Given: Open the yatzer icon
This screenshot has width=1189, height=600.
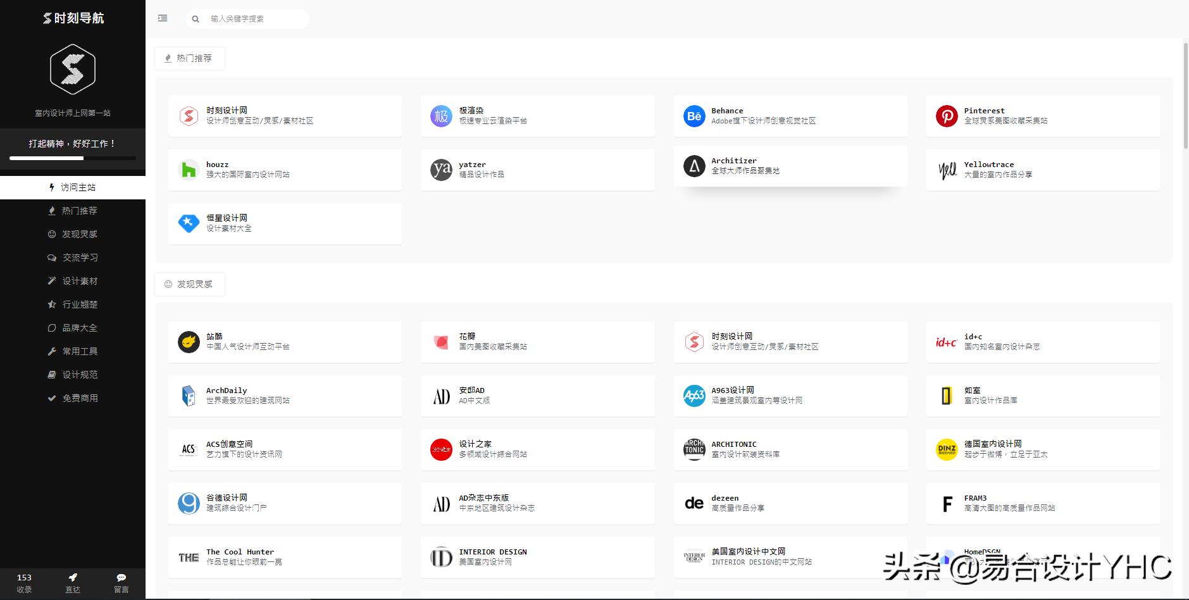Looking at the screenshot, I should point(441,170).
